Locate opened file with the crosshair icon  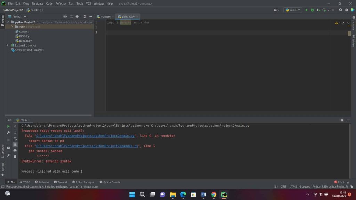pos(65,16)
